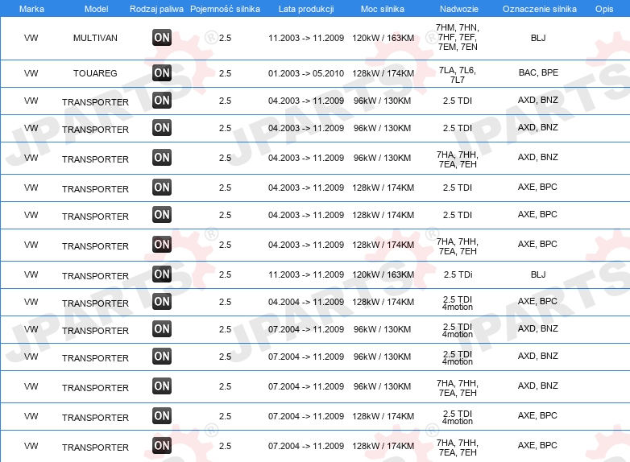This screenshot has height=462, width=630.
Task: Click the ON icon in the Transporter BLJ row
Action: [162, 274]
